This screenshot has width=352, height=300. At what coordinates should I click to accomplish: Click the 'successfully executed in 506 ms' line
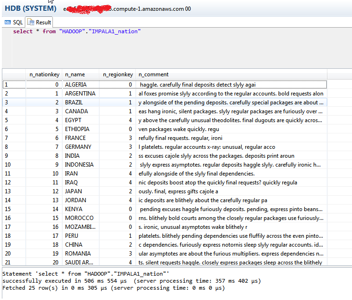132,281
